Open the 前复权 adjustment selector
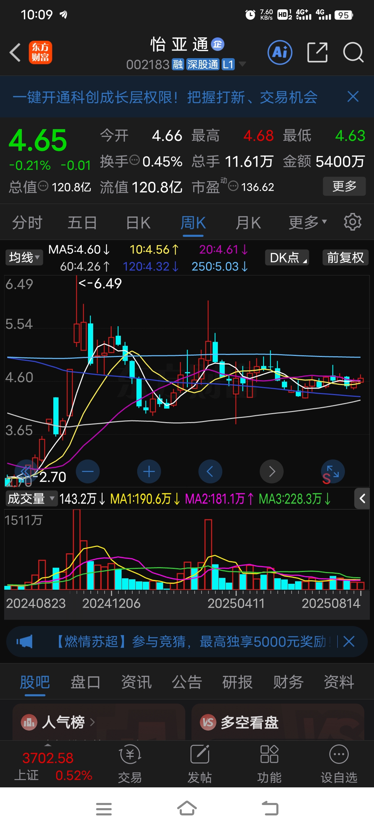 coord(346,257)
